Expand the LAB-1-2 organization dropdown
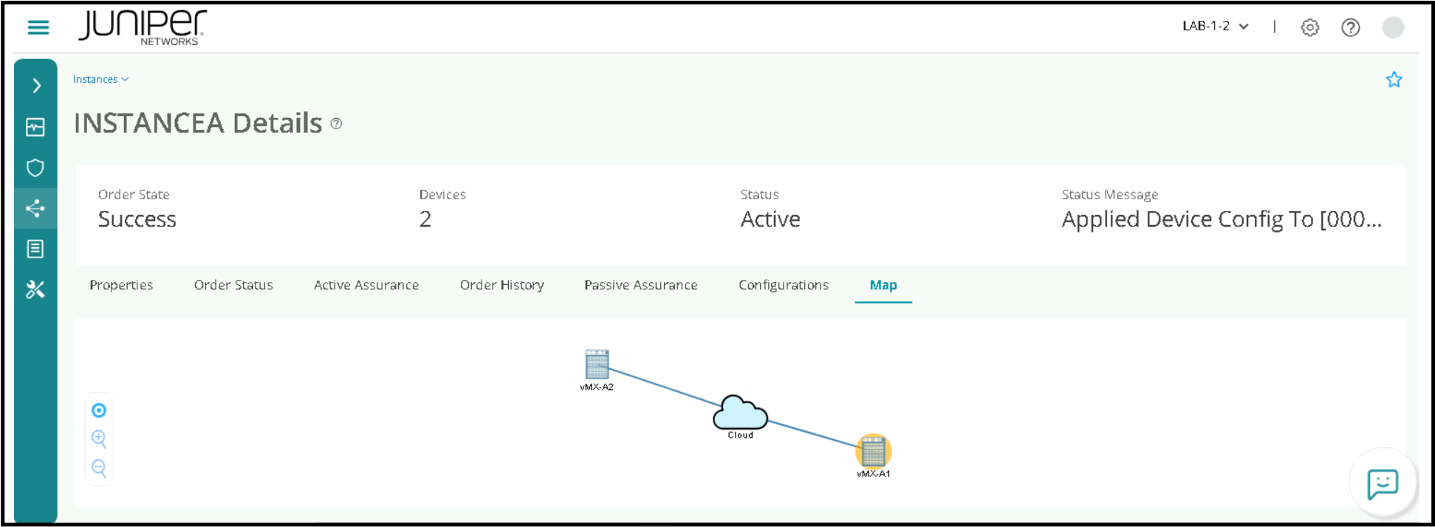Screen dimensions: 1435x527 [x=1215, y=27]
